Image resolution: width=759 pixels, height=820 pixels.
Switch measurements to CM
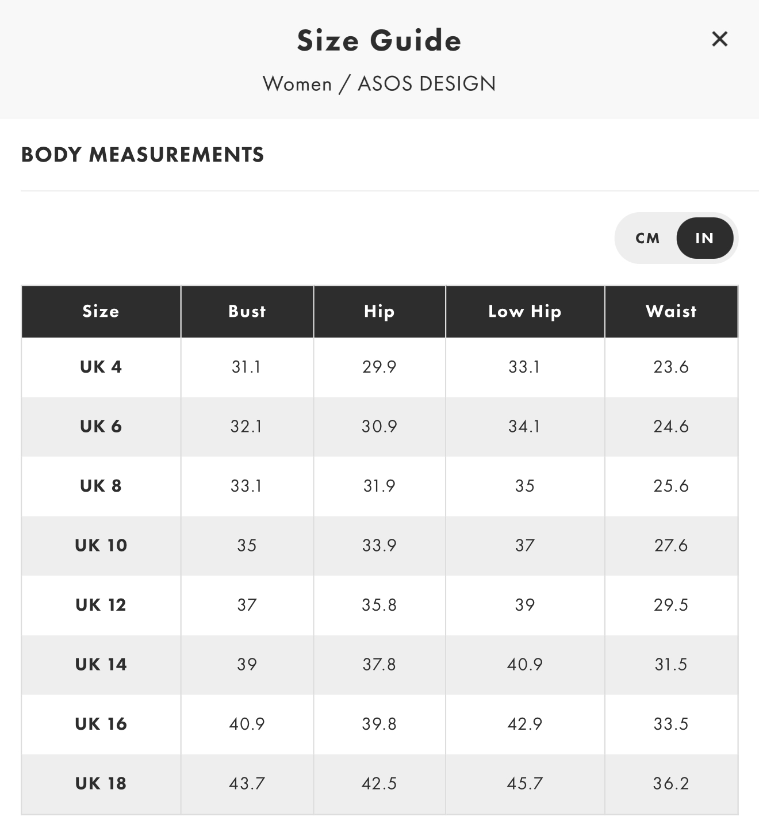coord(647,238)
